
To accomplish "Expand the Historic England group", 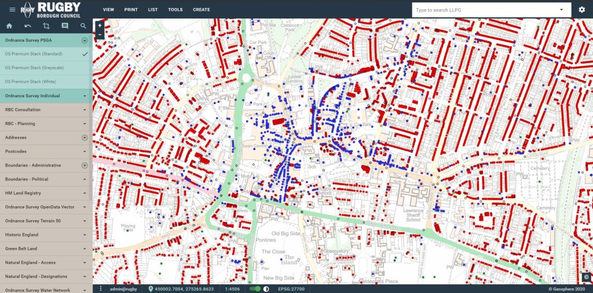I will click(x=85, y=235).
